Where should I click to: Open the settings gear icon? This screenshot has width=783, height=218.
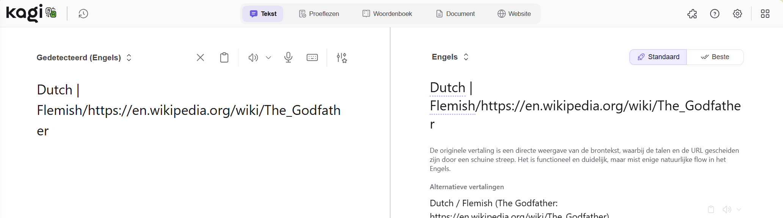[737, 14]
